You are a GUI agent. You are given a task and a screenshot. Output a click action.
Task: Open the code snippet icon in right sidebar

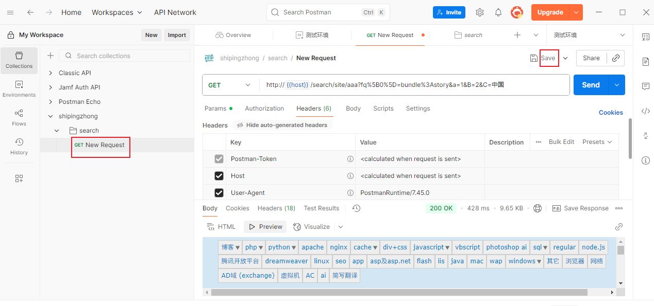point(646,111)
